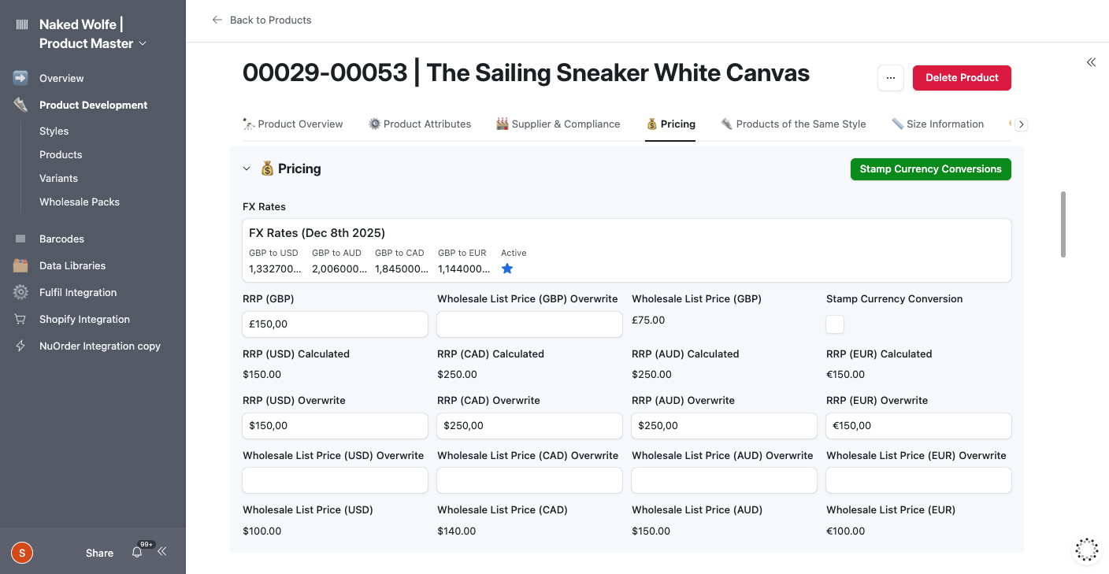Click the dotted circle help icon in the corner
The height and width of the screenshot is (574, 1109).
[x=1087, y=550]
